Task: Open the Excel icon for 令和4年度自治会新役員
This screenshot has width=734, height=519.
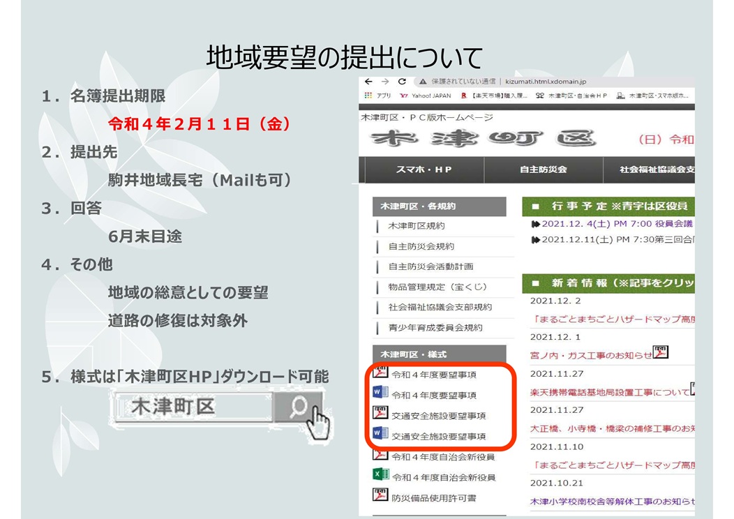Action: tap(380, 475)
